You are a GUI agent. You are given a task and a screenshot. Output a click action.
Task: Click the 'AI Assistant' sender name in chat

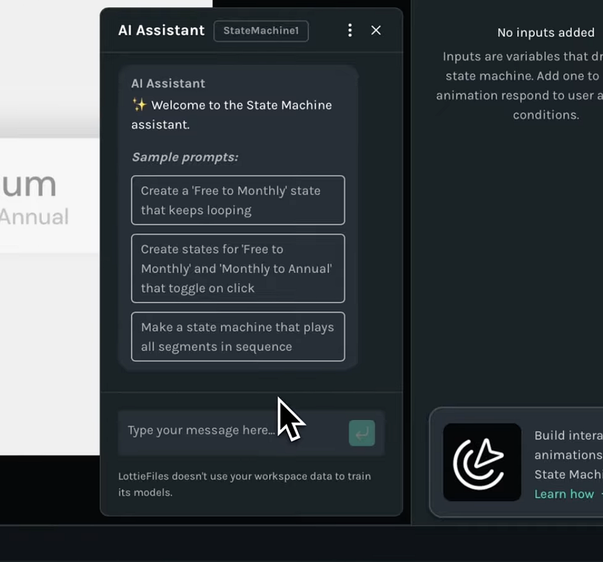[168, 84]
